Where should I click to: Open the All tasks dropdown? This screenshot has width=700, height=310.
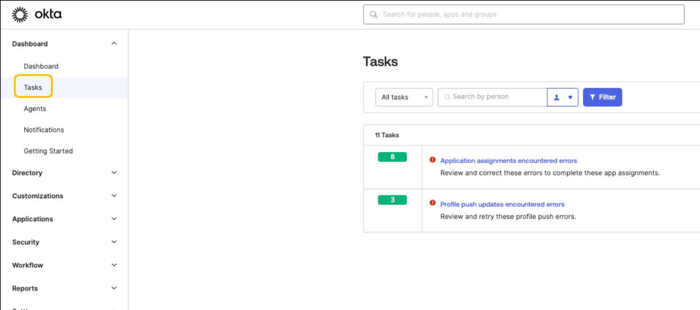pos(404,97)
